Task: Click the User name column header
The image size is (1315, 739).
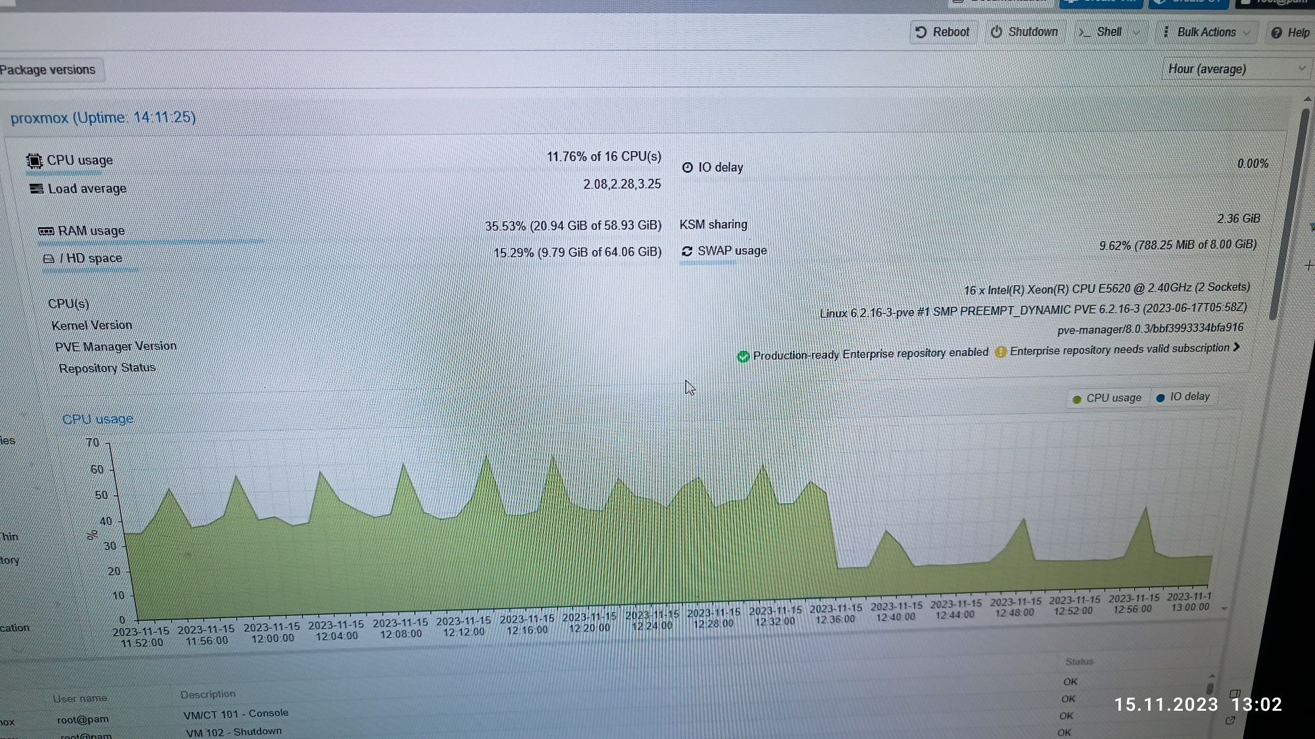Action: pos(80,699)
